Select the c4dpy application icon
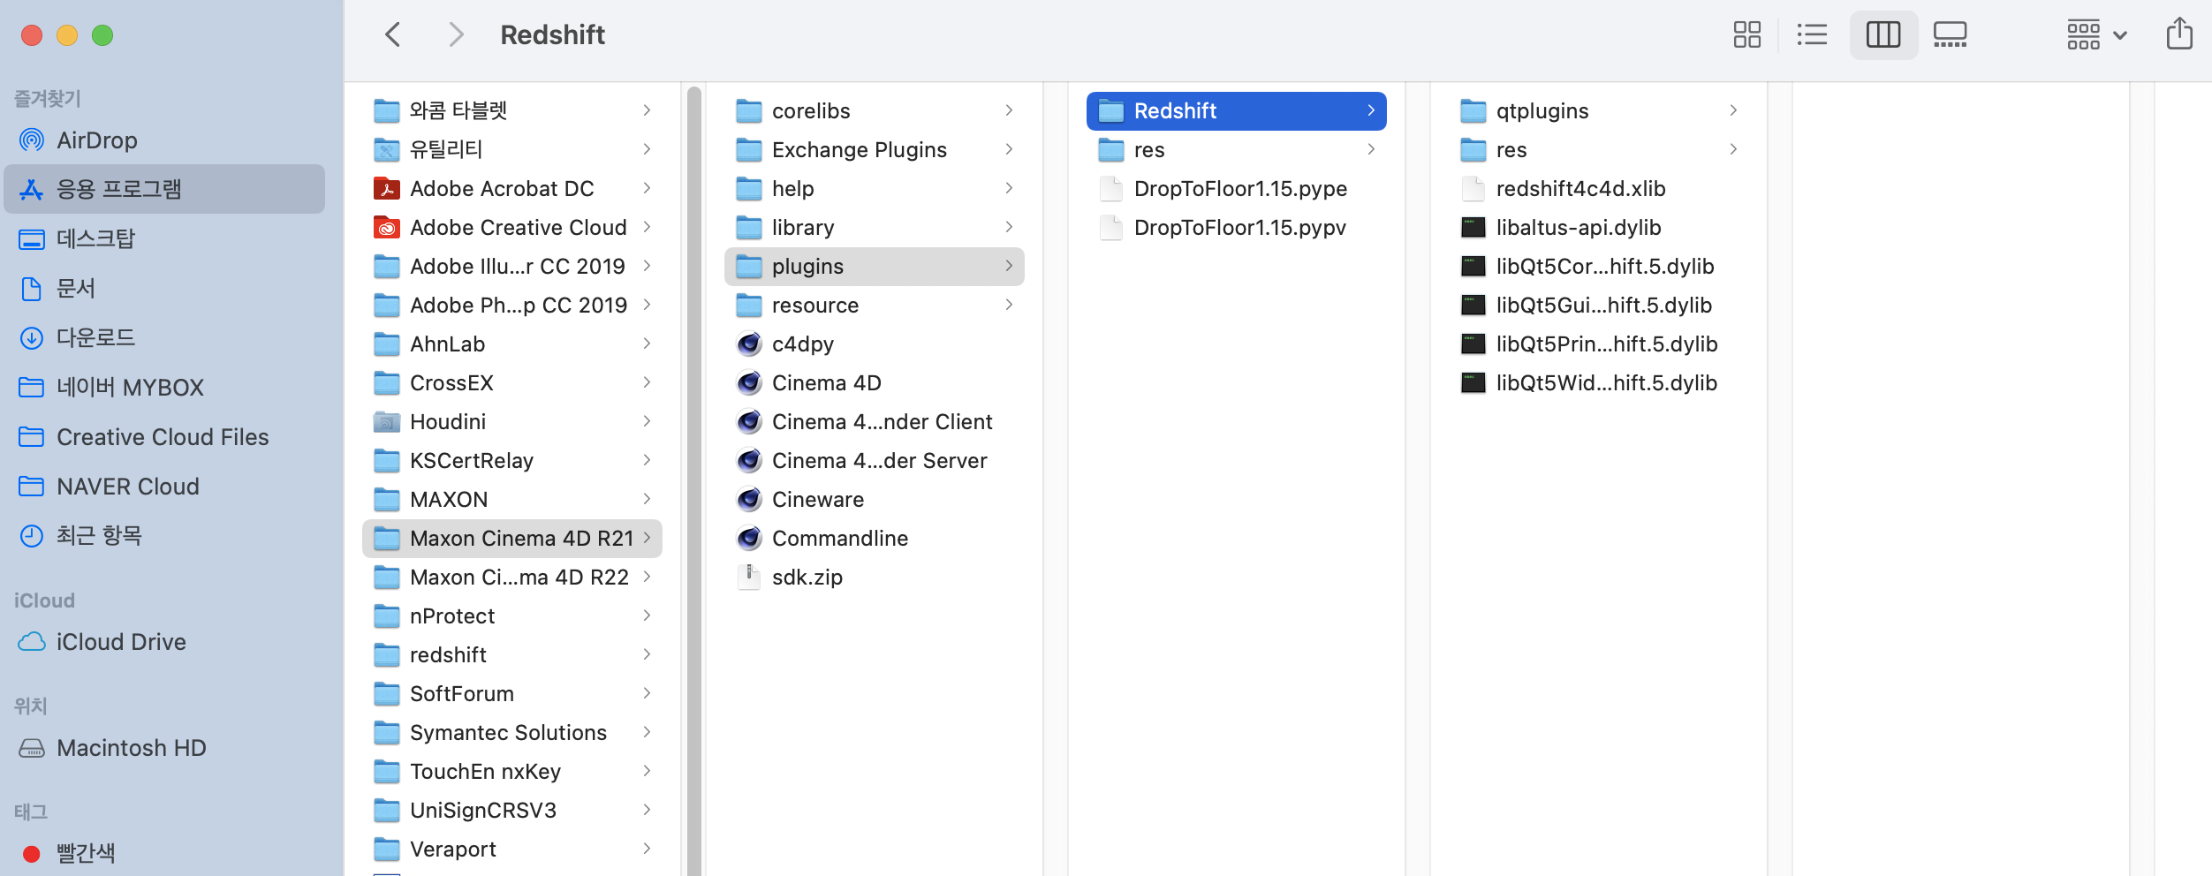2212x876 pixels. pos(749,344)
